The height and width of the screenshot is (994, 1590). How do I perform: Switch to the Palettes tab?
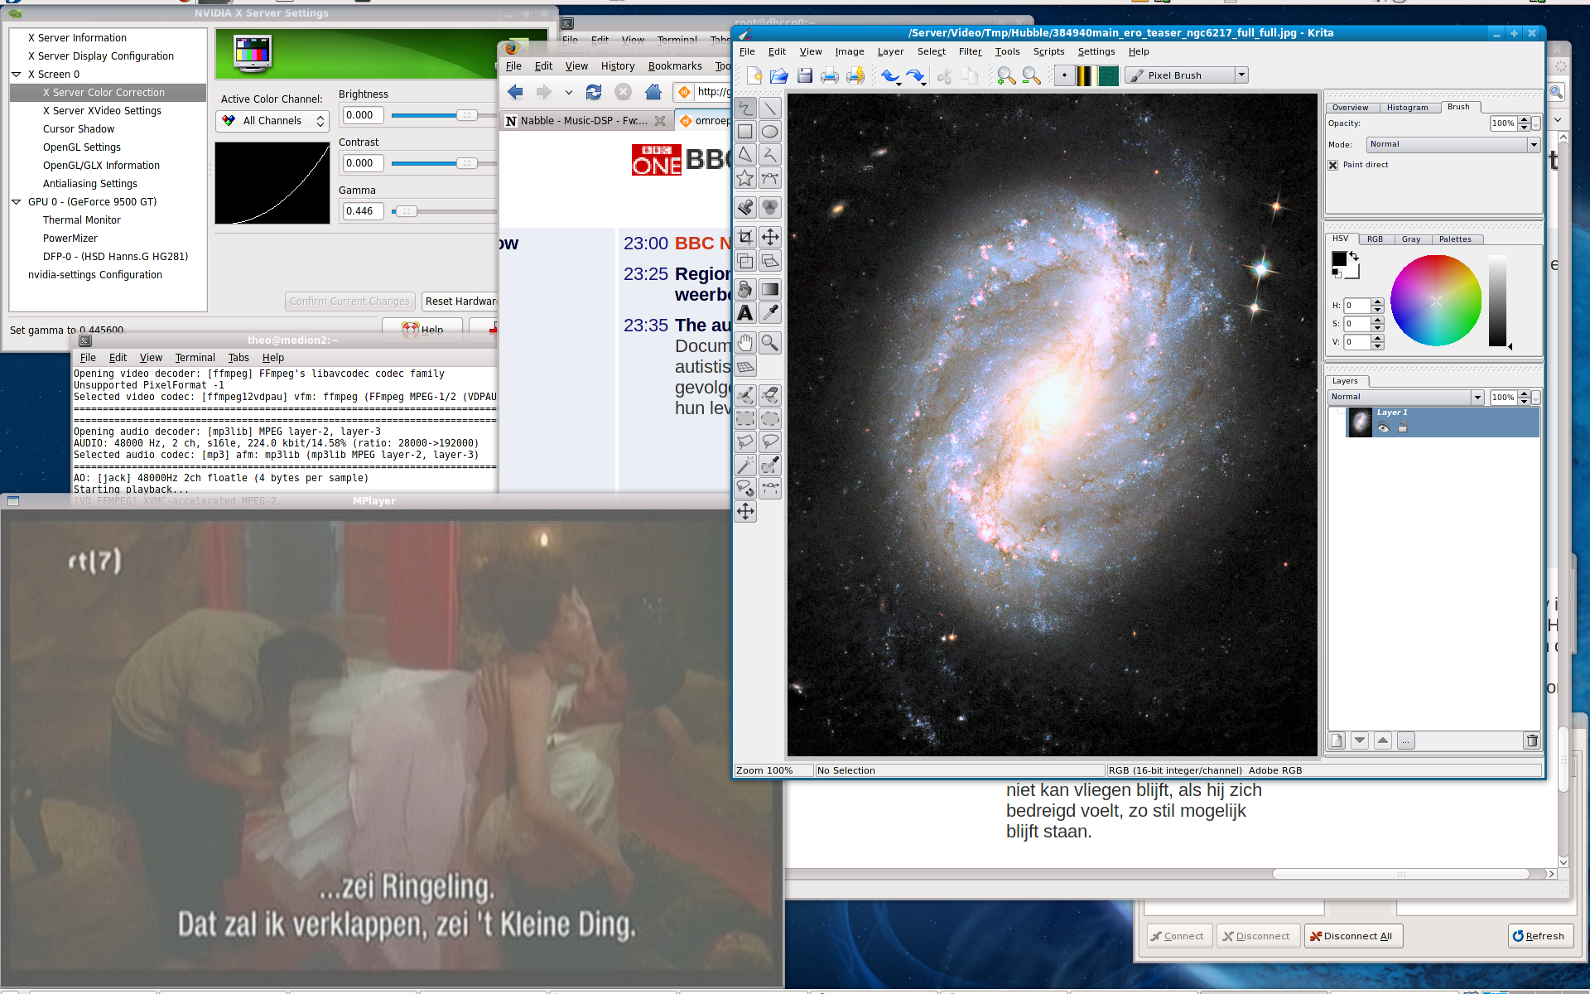[1455, 239]
